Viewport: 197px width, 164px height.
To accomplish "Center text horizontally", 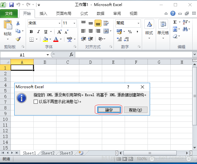I will pyautogui.click(x=91, y=31).
